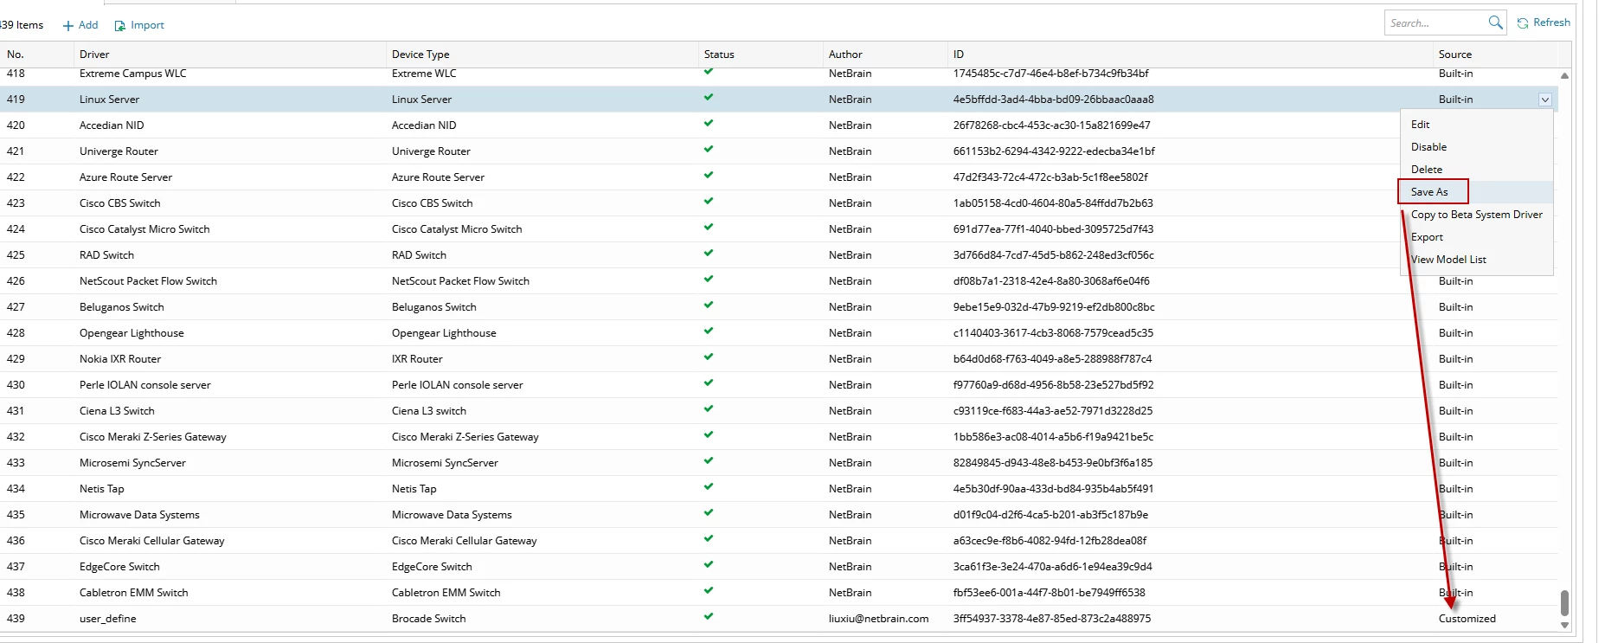Choose Edit from the context menu
Viewport: 1605px width, 643px height.
click(1477, 125)
